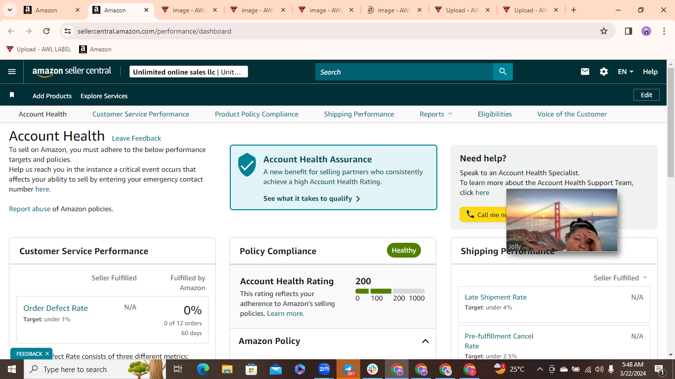Open the Chrome three-dot menu
The width and height of the screenshot is (675, 379).
(x=664, y=31)
